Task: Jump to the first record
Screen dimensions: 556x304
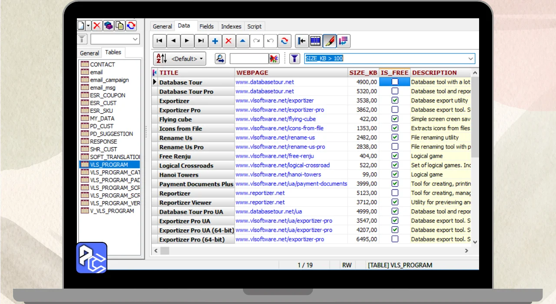Action: click(x=159, y=41)
